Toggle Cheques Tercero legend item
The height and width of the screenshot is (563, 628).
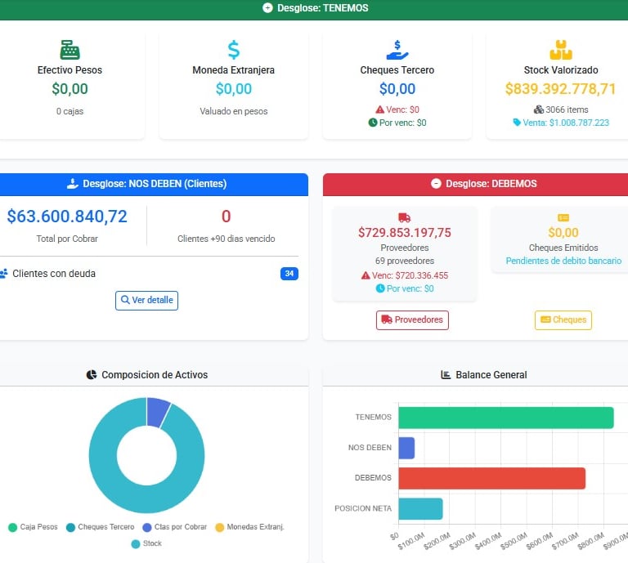pyautogui.click(x=100, y=527)
